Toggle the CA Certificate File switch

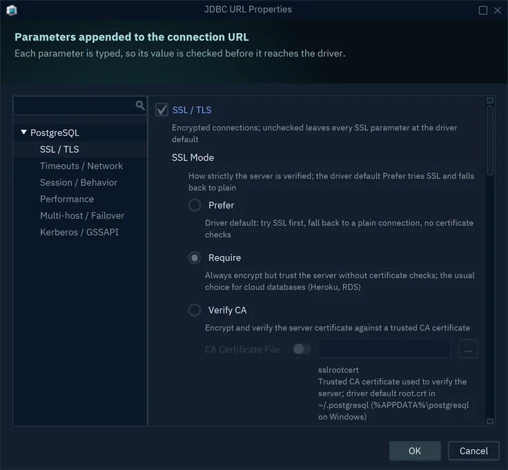tap(302, 349)
